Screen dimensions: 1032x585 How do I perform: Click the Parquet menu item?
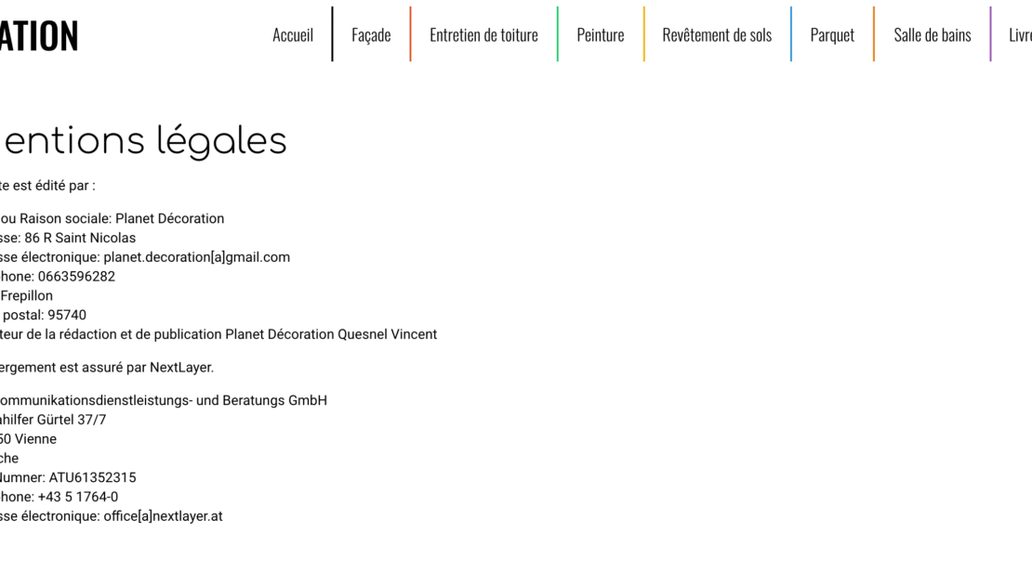(x=832, y=34)
